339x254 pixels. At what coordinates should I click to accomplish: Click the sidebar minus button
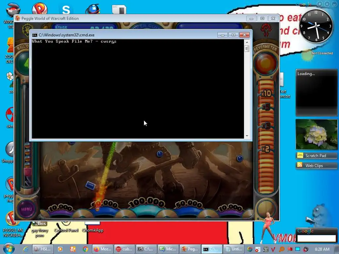[x=334, y=4]
